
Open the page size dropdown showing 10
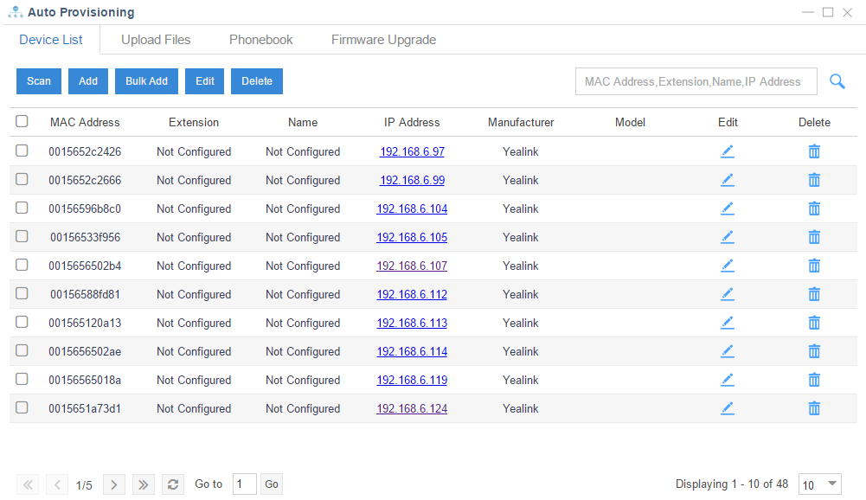[818, 484]
